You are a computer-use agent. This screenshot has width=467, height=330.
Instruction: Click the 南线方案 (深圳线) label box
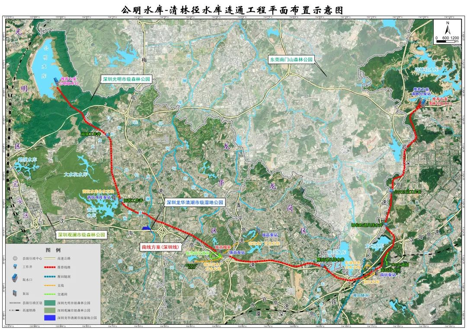161,247
